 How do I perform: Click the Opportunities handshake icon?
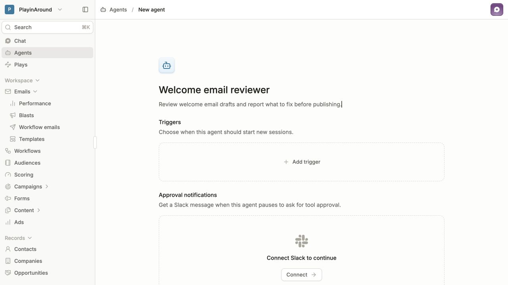tap(8, 273)
